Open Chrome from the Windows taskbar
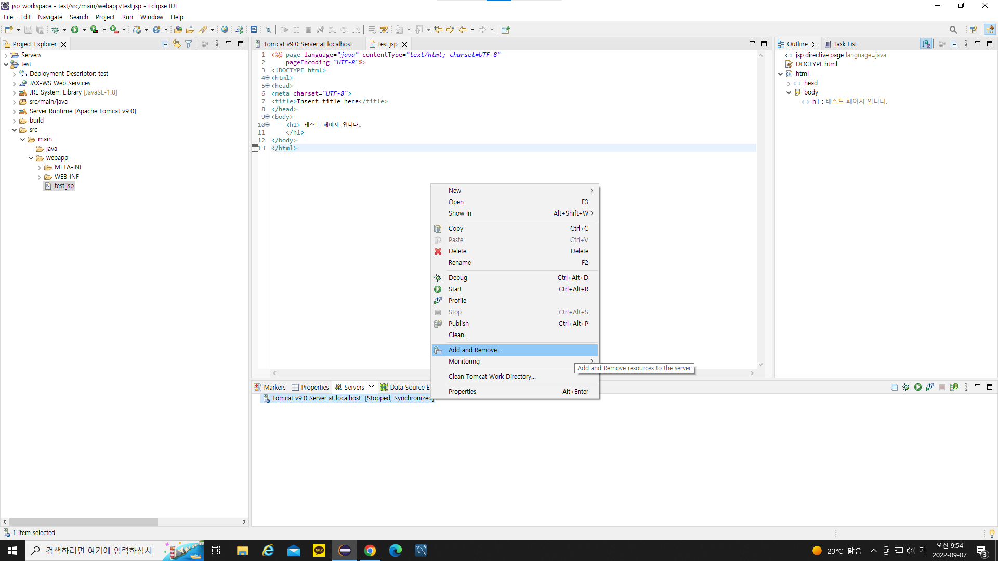This screenshot has width=998, height=561. point(370,551)
